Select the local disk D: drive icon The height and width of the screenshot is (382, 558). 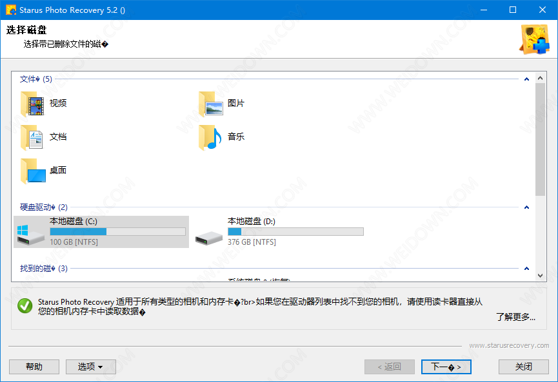point(209,238)
